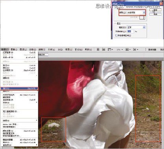Open the zoom level dropdown in application bar
This screenshot has height=149, width=164.
pos(120,50)
